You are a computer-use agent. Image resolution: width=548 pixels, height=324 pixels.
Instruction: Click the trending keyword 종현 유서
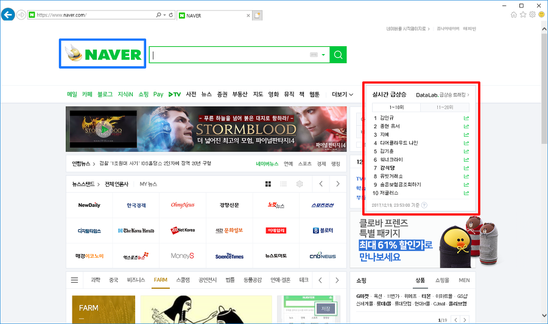click(x=390, y=126)
